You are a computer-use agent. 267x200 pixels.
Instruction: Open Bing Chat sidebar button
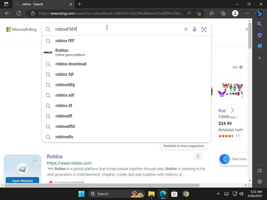click(259, 13)
